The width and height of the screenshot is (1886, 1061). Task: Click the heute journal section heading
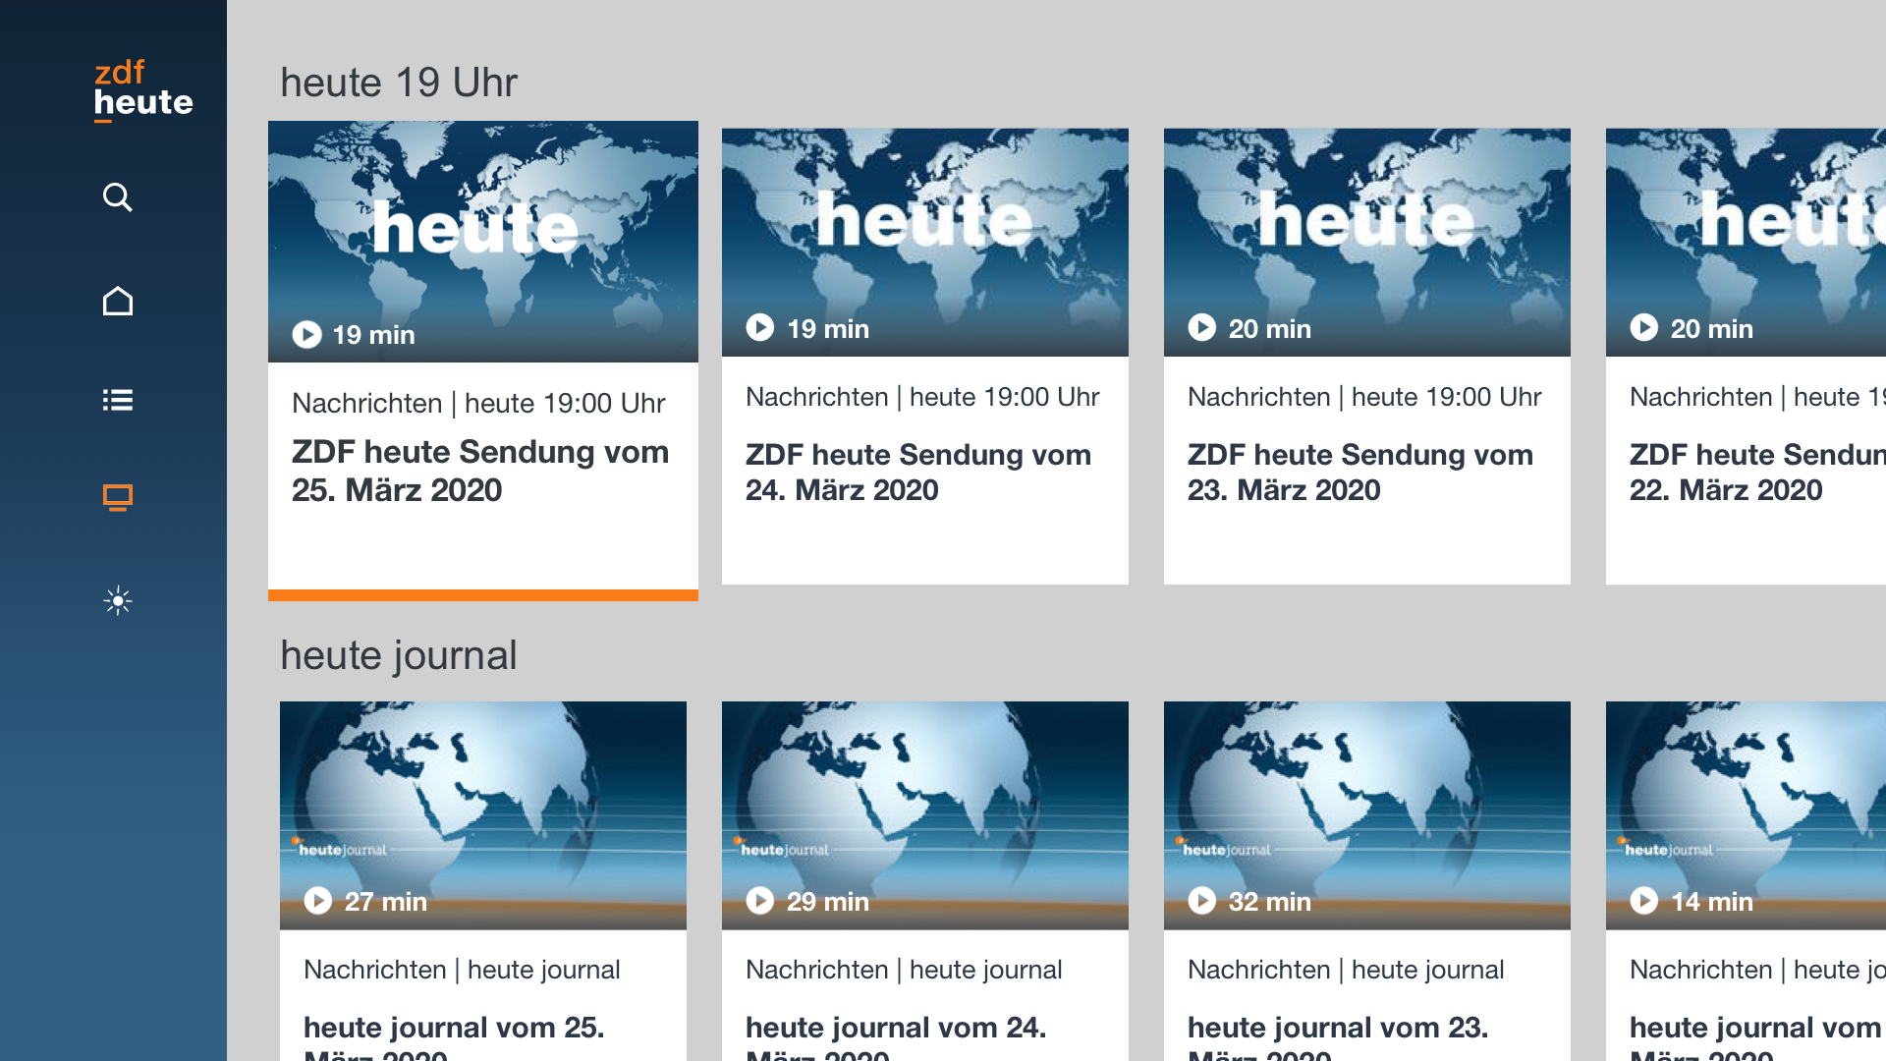pos(398,655)
